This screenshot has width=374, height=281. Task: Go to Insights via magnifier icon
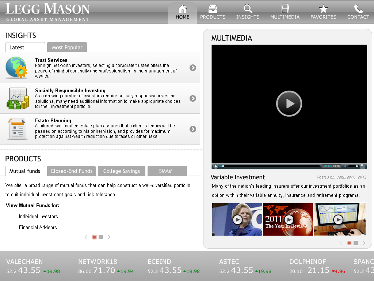248,9
